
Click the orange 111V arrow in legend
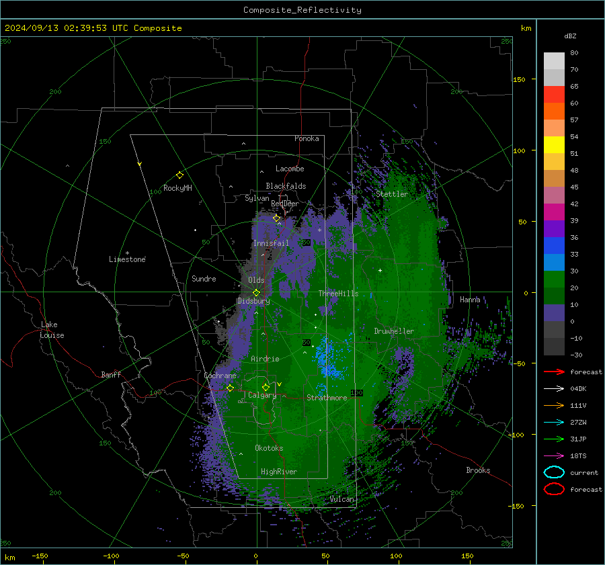click(554, 405)
